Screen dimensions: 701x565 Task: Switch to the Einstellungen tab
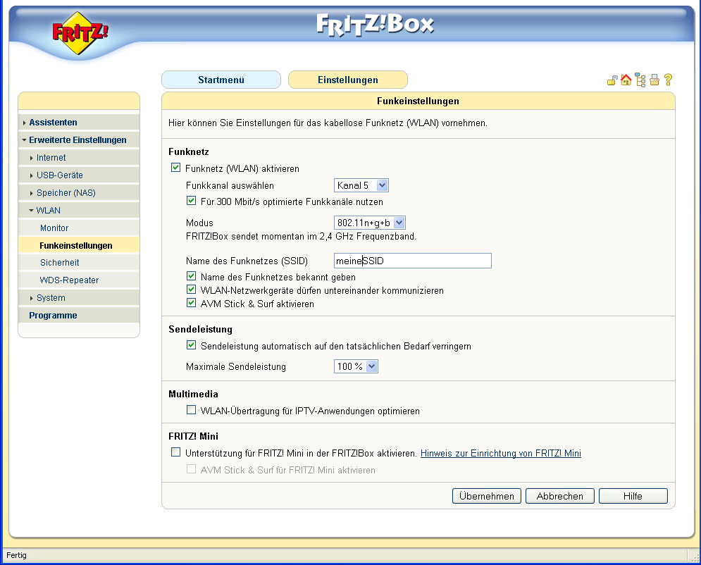point(348,80)
